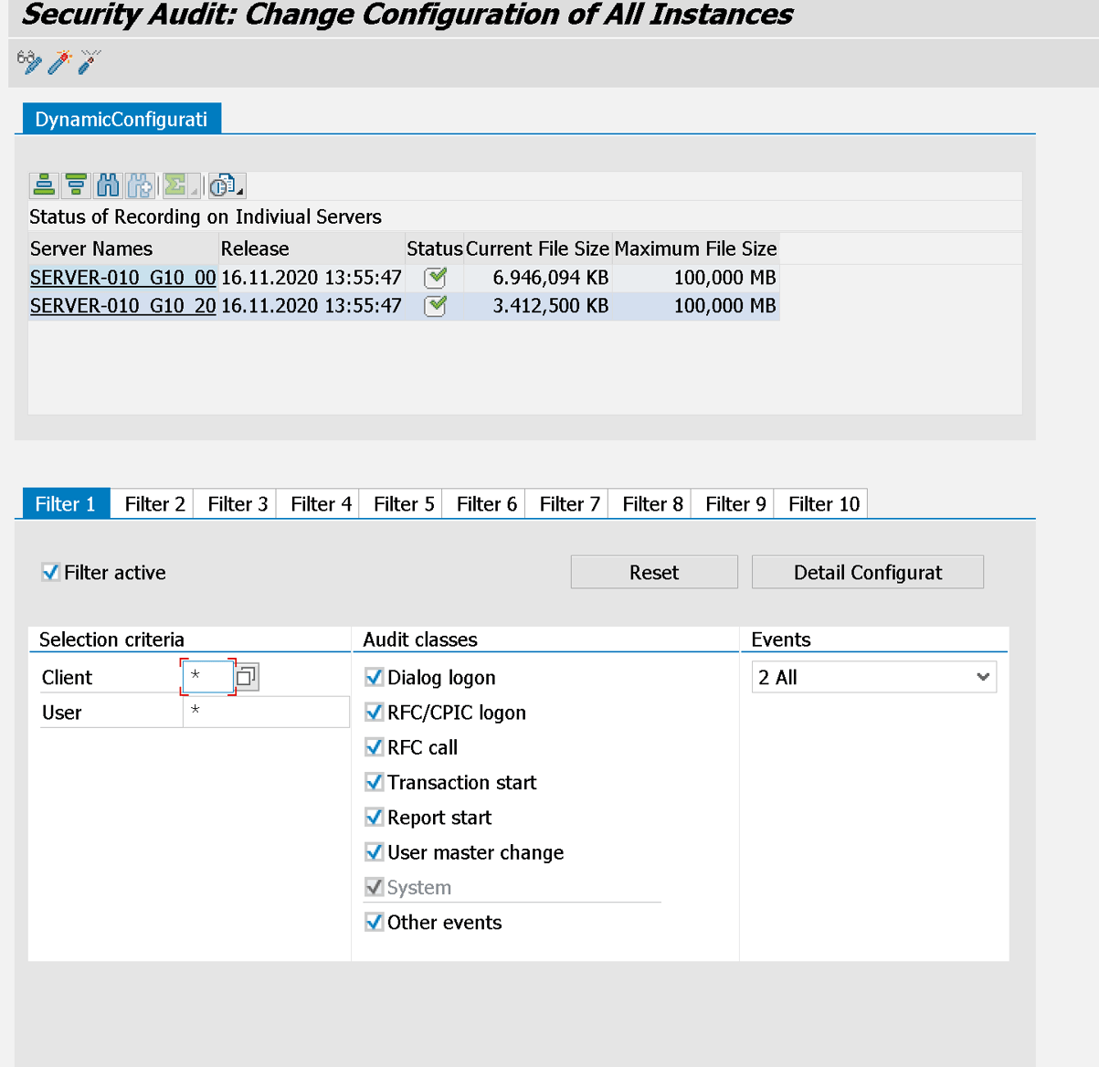Image resolution: width=1099 pixels, height=1067 pixels.
Task: Open the views icon in the table toolbar
Action: [x=221, y=185]
